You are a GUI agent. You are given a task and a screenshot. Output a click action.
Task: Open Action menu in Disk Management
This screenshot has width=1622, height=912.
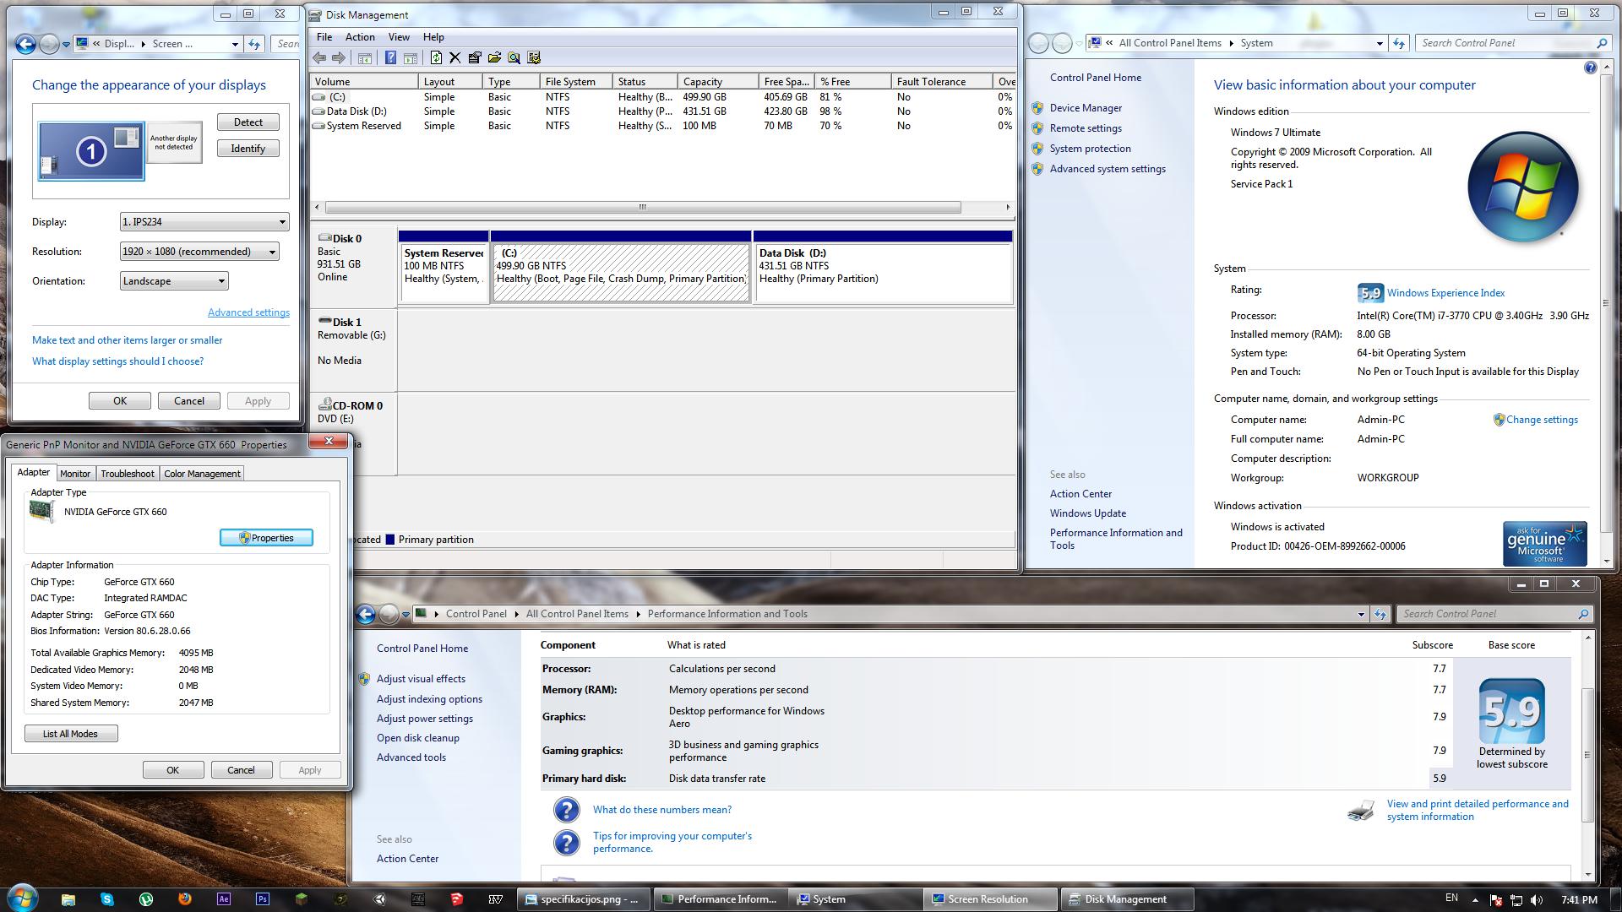click(x=360, y=37)
